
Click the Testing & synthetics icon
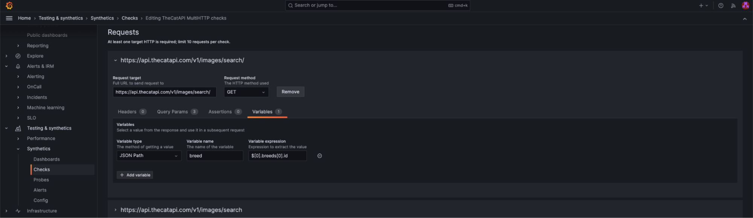18,129
